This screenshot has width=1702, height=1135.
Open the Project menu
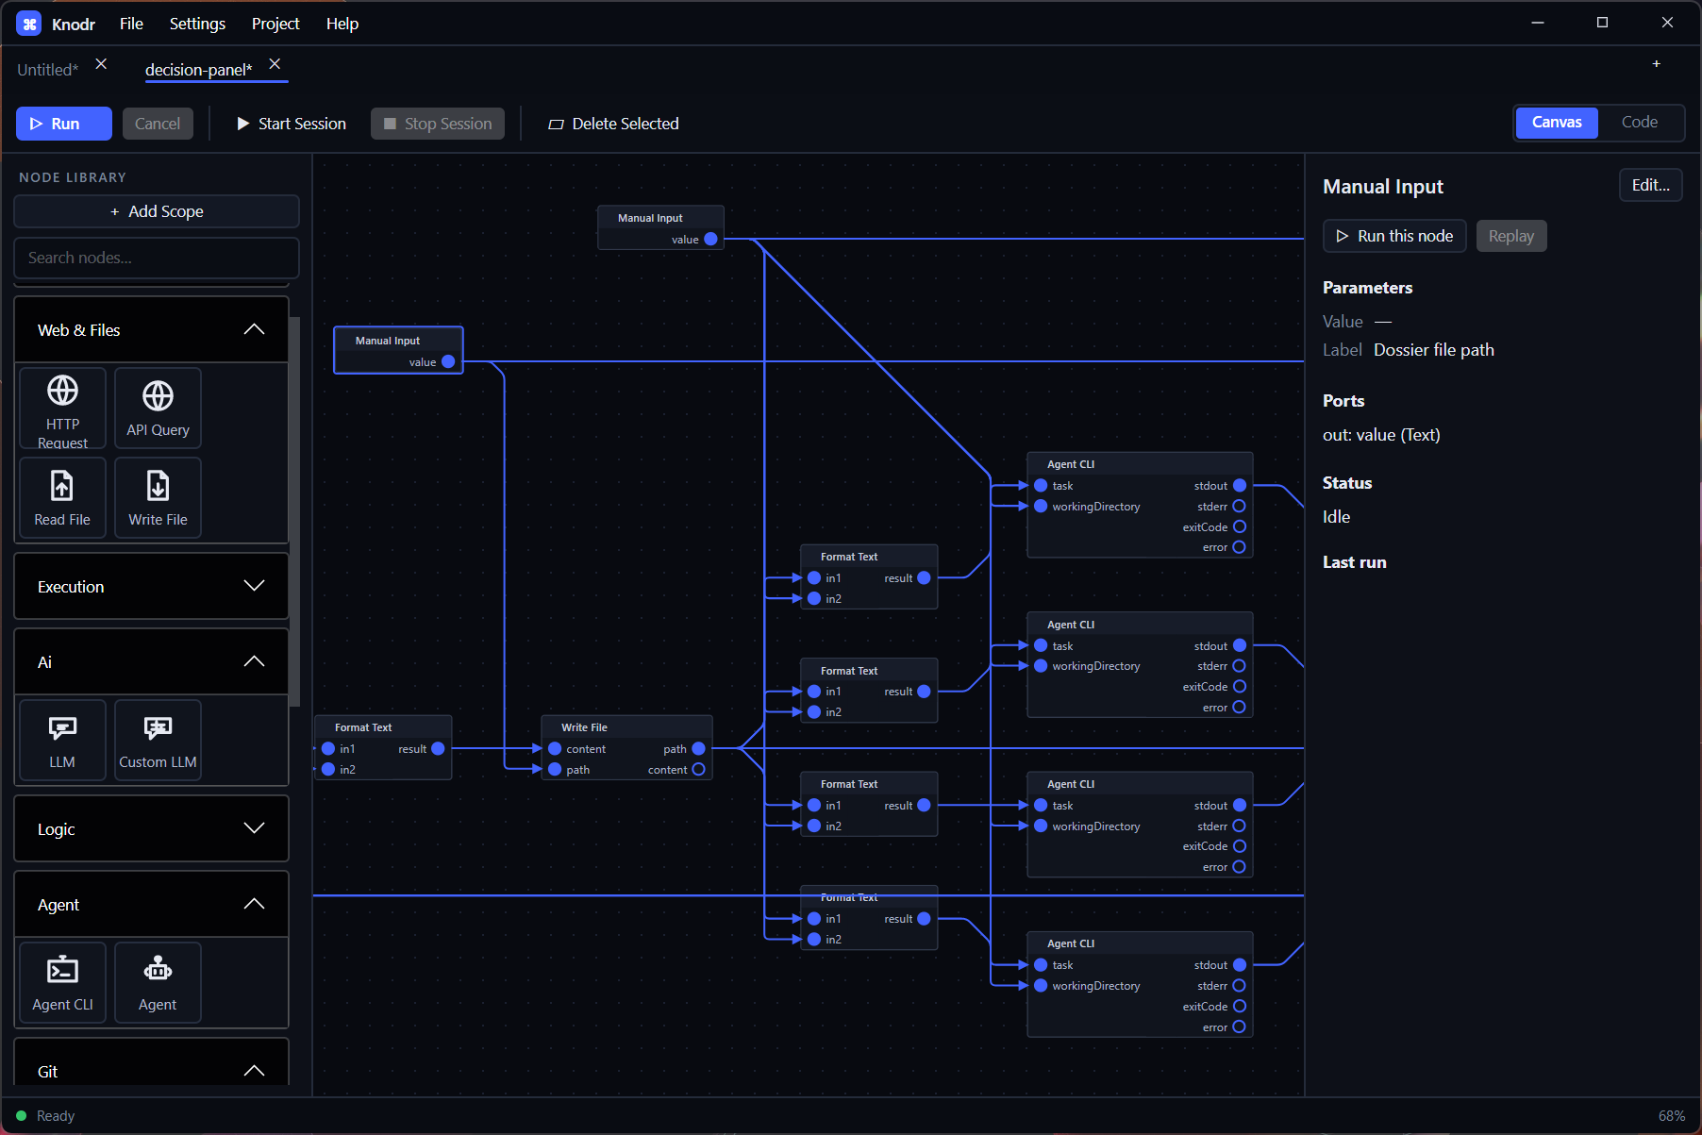click(x=275, y=24)
